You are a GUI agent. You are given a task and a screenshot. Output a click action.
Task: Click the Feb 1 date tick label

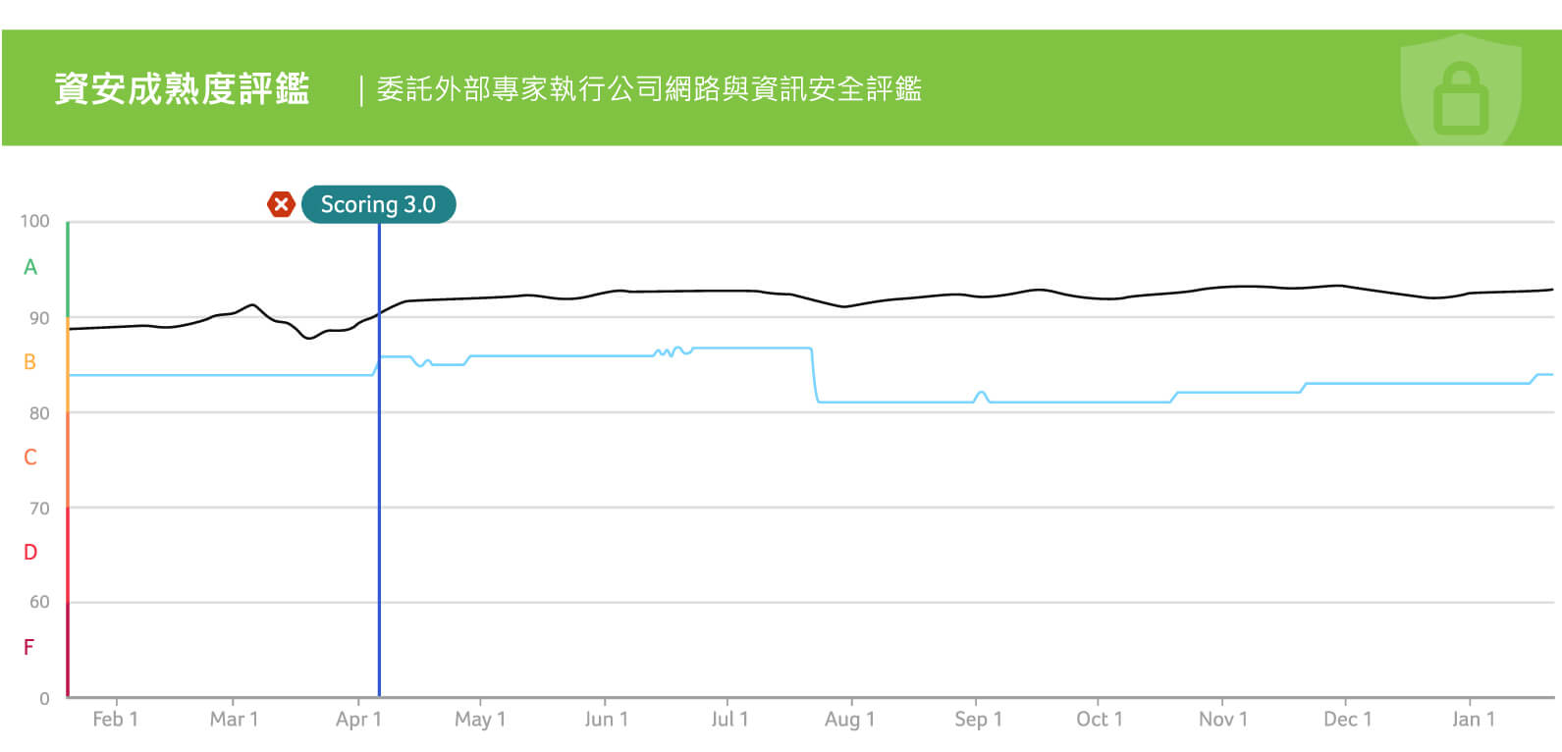115,720
